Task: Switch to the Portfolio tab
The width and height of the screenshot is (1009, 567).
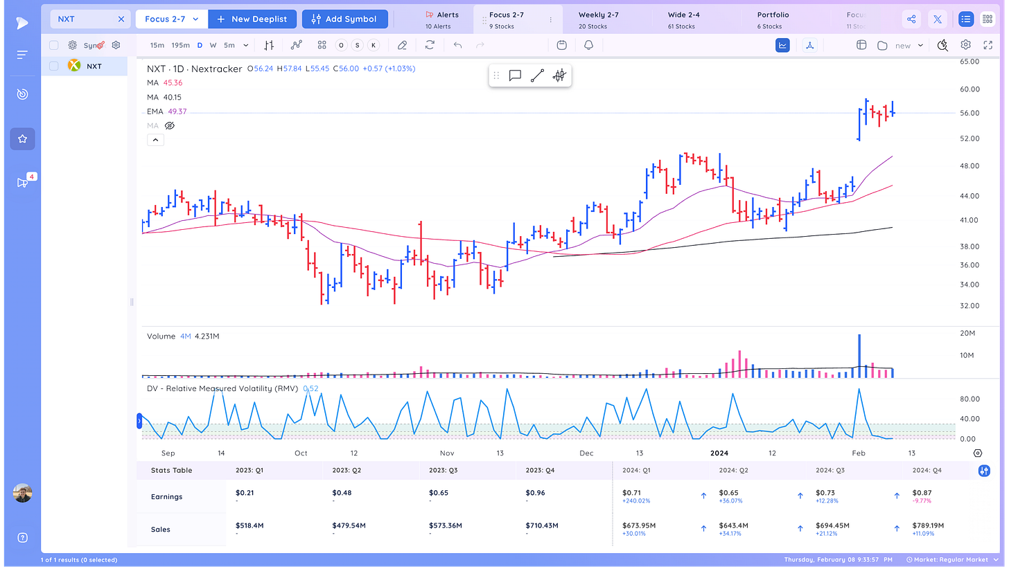Action: pyautogui.click(x=773, y=20)
